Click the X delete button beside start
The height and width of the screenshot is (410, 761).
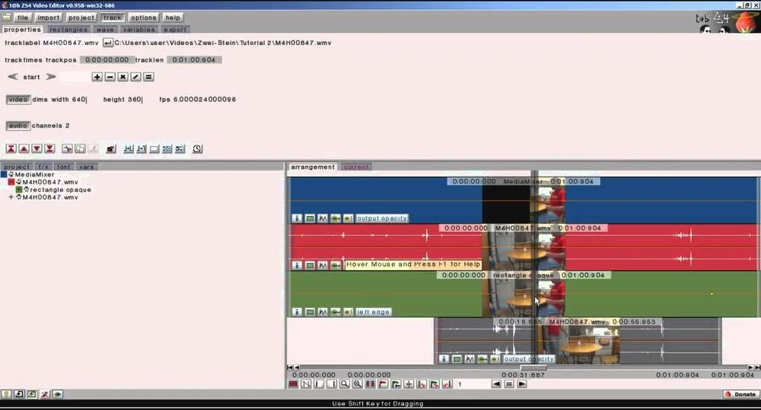coord(123,77)
